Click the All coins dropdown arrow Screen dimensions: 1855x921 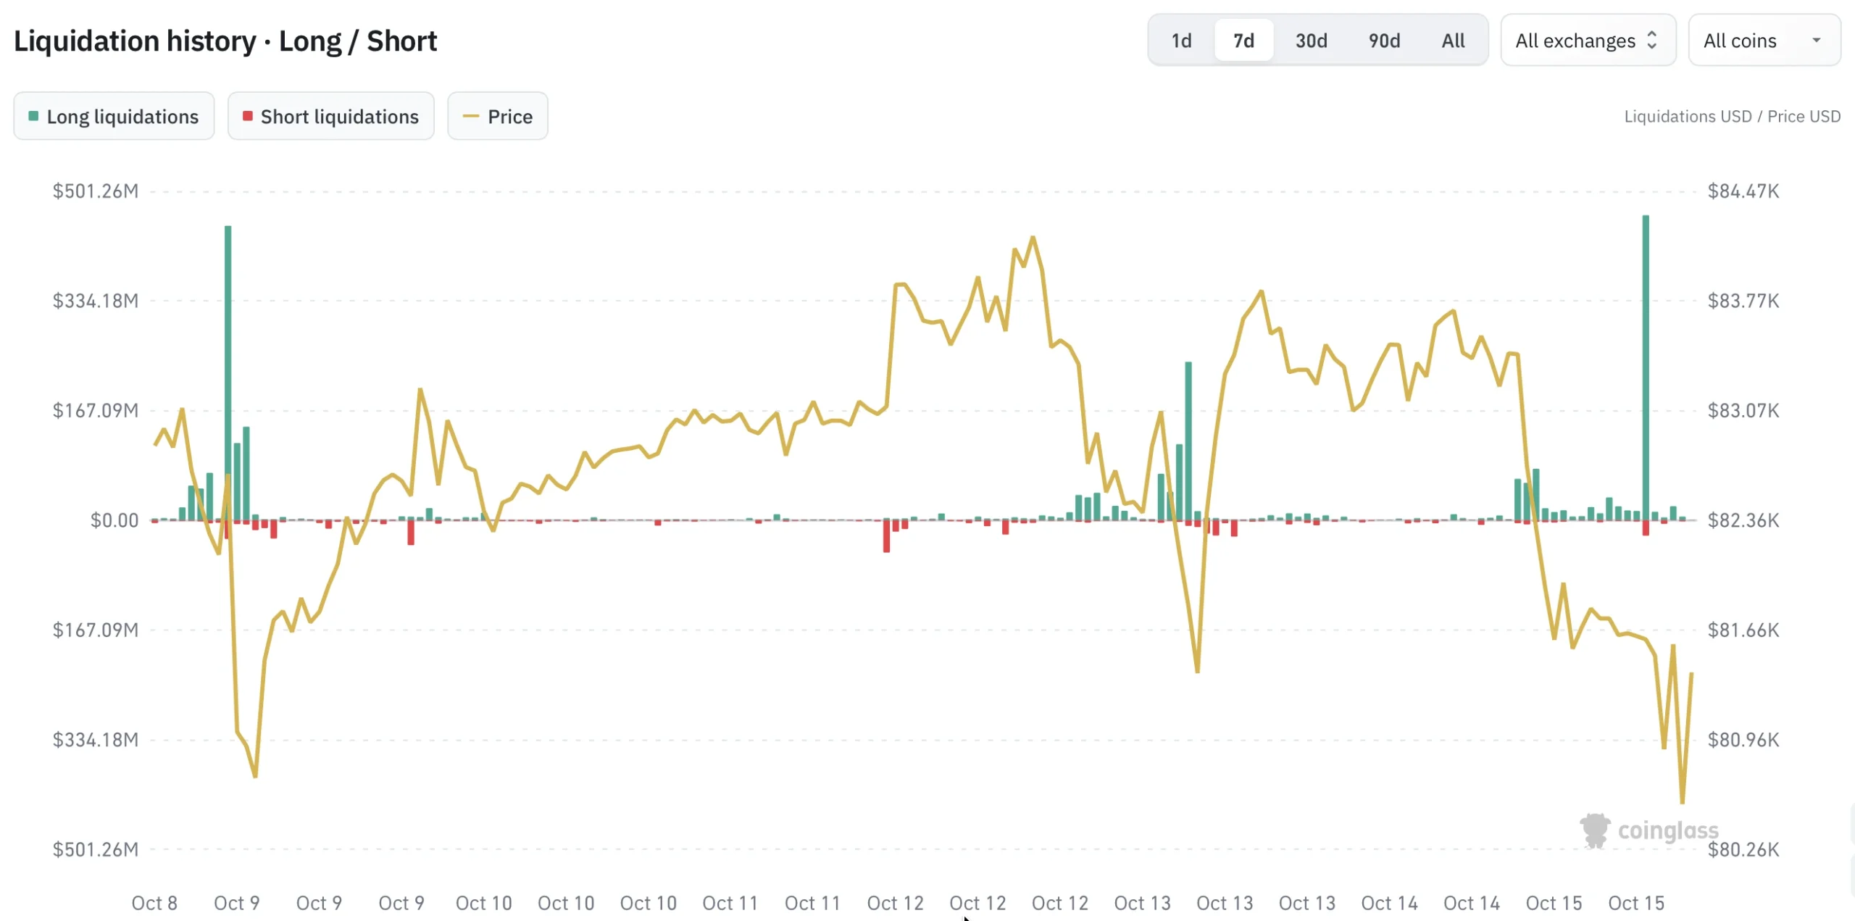1817,41
